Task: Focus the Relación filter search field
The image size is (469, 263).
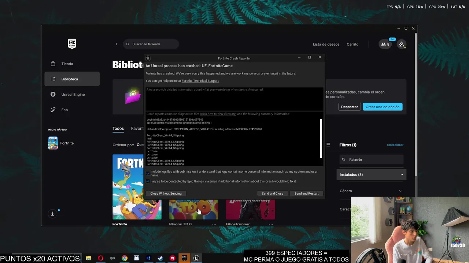Action: point(372,160)
